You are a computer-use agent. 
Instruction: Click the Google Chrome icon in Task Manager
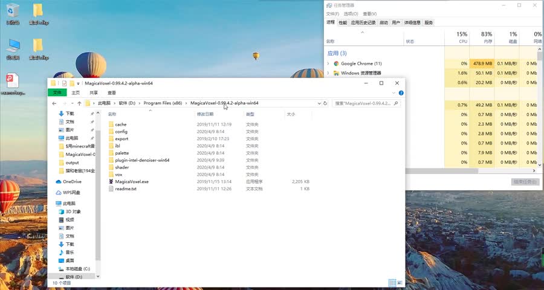[x=335, y=63]
